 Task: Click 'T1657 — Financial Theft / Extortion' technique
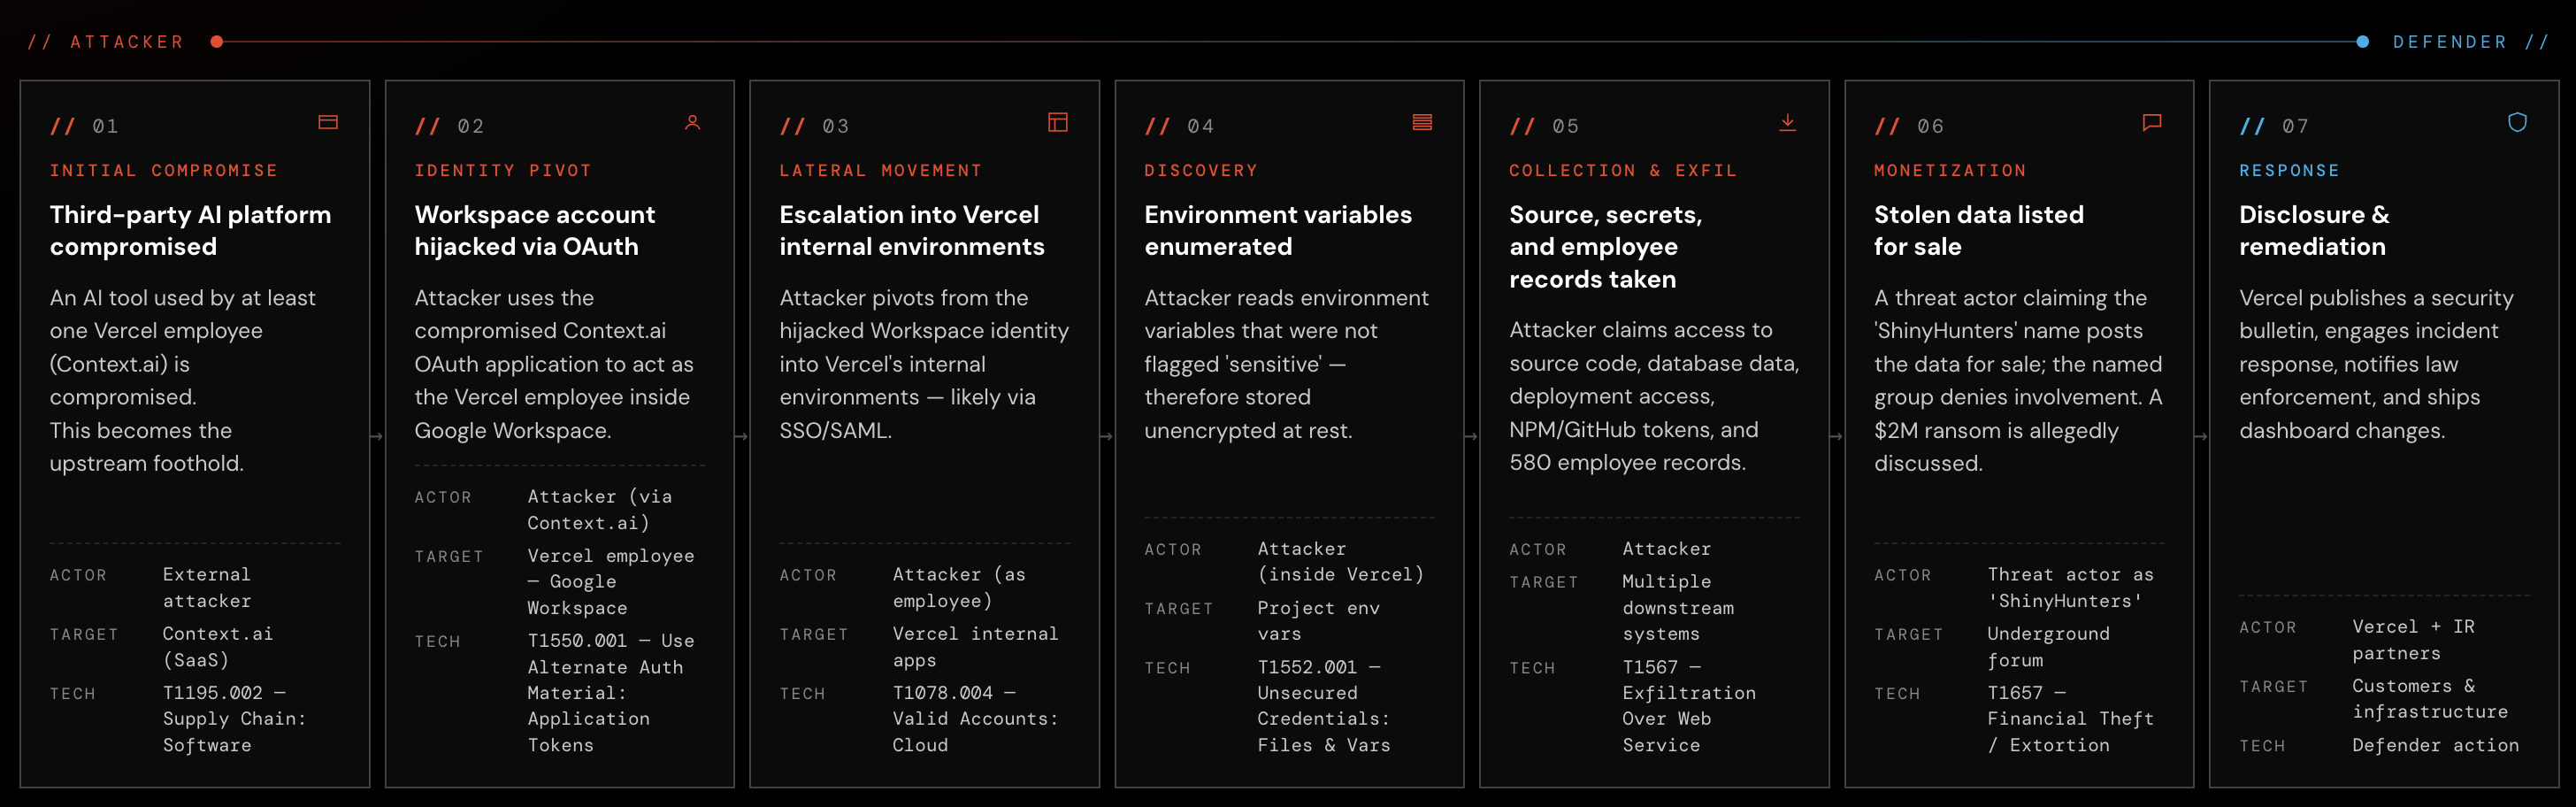(x=2071, y=719)
